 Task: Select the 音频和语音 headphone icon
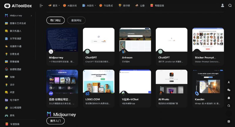point(6,69)
